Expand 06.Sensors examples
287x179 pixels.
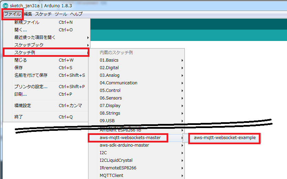click(136, 98)
